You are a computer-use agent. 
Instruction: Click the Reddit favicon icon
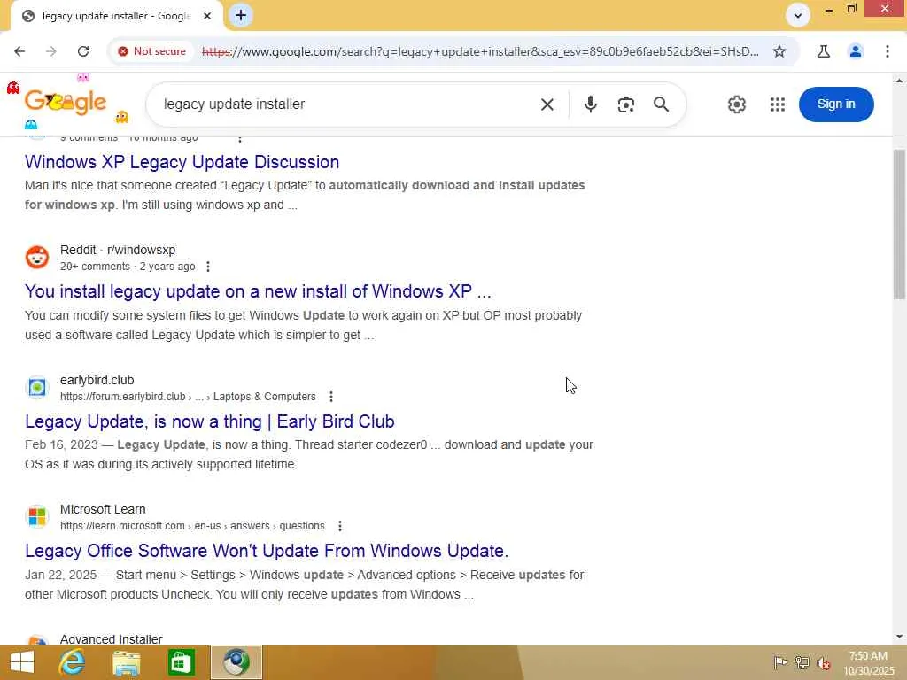click(37, 258)
